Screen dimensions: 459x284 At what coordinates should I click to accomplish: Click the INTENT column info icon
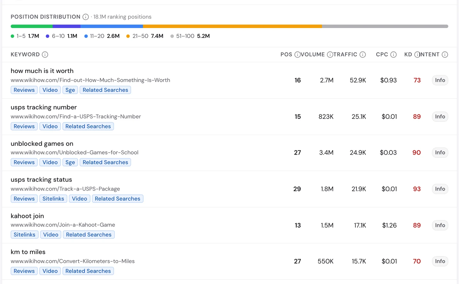click(x=445, y=55)
